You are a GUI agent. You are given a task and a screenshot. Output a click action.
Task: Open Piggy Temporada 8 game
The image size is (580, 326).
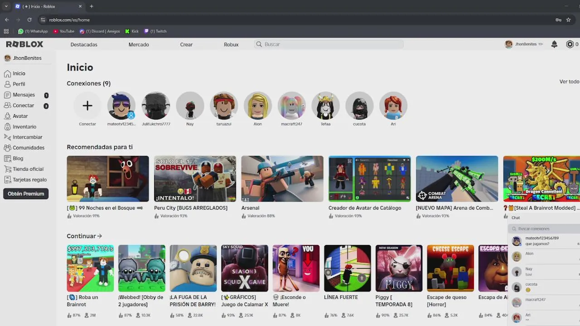click(399, 268)
